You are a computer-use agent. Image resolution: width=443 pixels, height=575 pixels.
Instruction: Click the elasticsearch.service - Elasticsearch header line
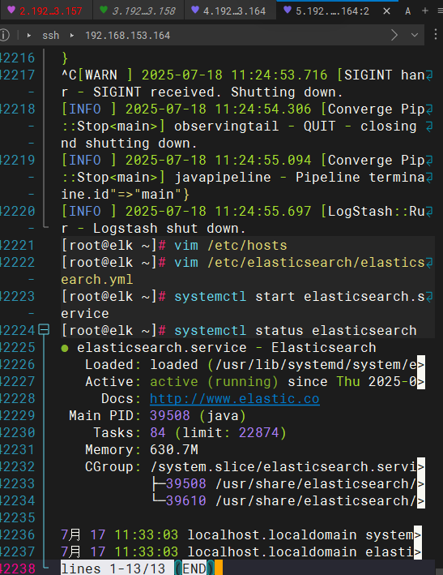227,348
